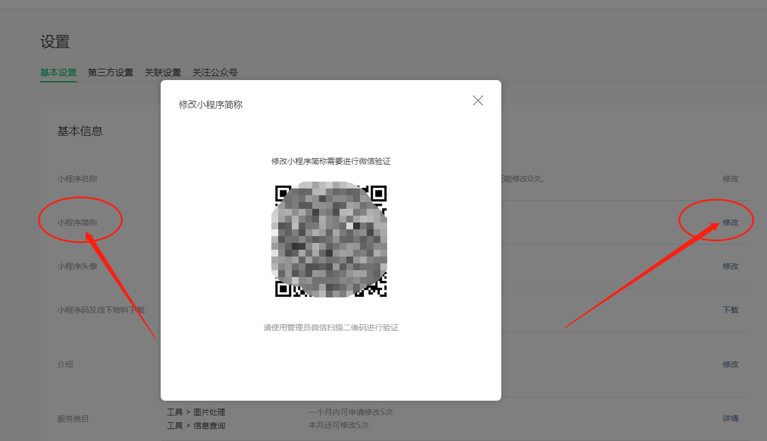The width and height of the screenshot is (767, 441).
Task: Click 修改 in the 小程序简称 row
Action: (731, 222)
